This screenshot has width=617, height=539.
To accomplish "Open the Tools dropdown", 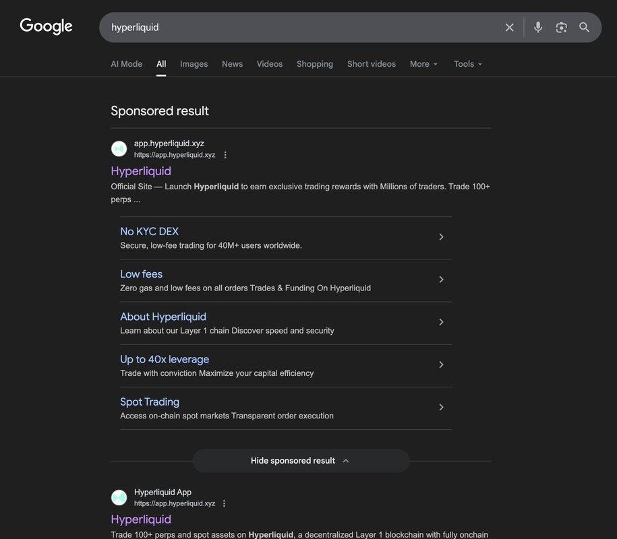I will point(468,64).
